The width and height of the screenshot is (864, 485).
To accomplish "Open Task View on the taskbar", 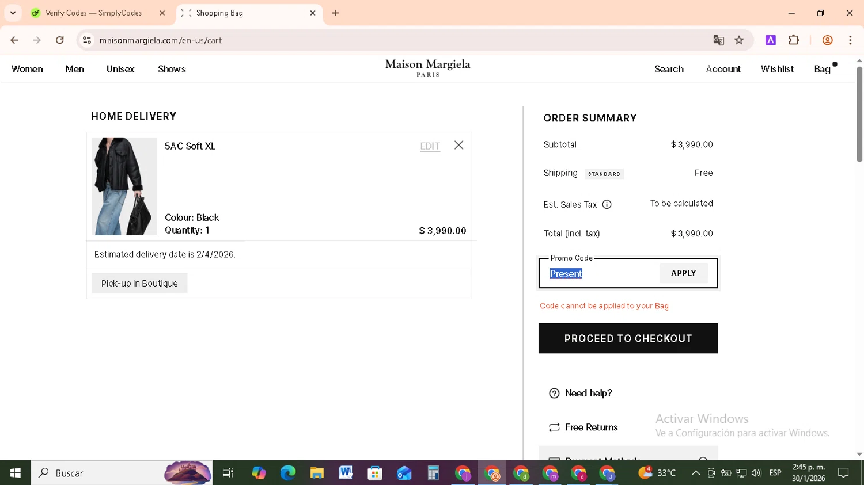I will (x=228, y=473).
